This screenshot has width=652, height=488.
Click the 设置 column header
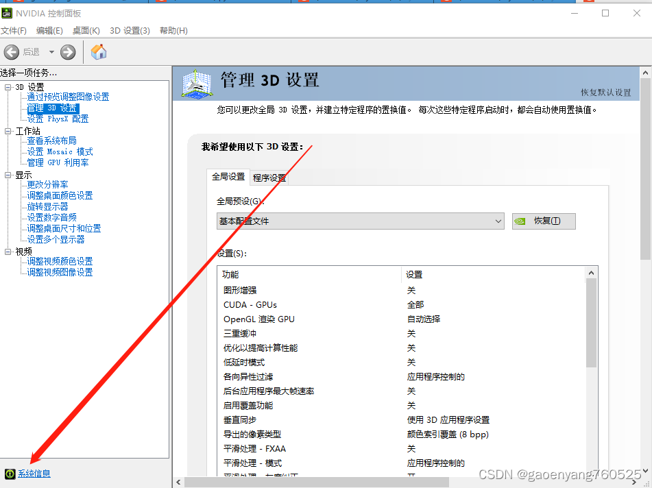click(493, 274)
